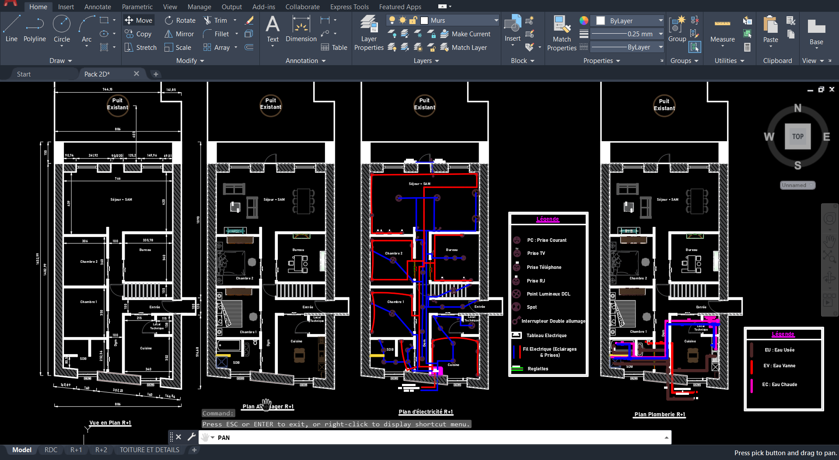Choose the Trim tool
This screenshot has width=839, height=460.
click(216, 21)
